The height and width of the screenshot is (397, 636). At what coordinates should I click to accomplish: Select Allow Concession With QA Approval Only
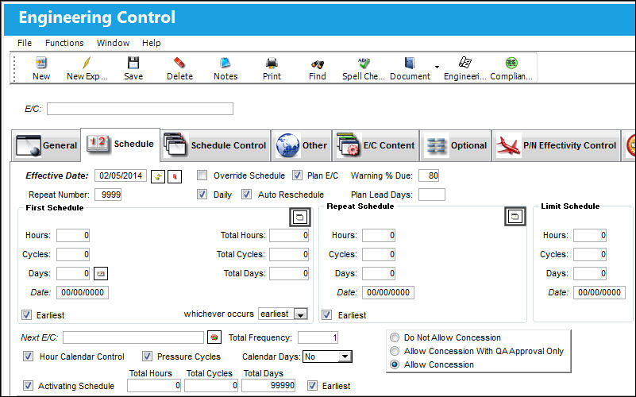[x=395, y=351]
